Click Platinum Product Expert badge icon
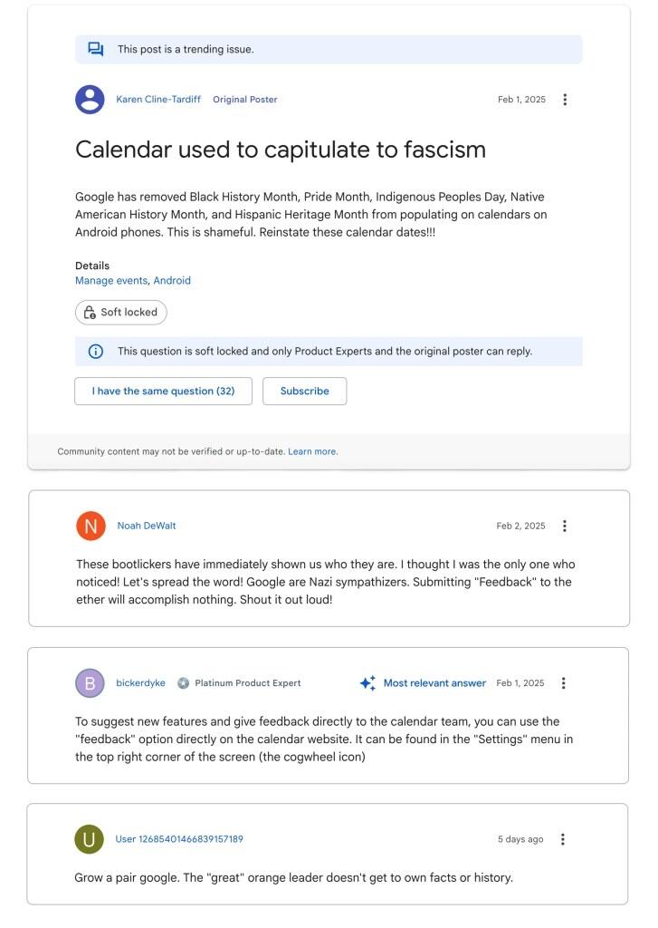This screenshot has width=658, height=928. pos(184,683)
